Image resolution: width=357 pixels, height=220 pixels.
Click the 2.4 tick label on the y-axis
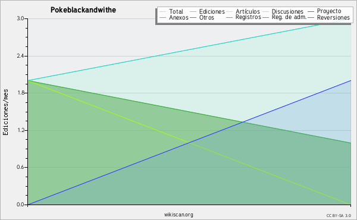[x=20, y=56]
